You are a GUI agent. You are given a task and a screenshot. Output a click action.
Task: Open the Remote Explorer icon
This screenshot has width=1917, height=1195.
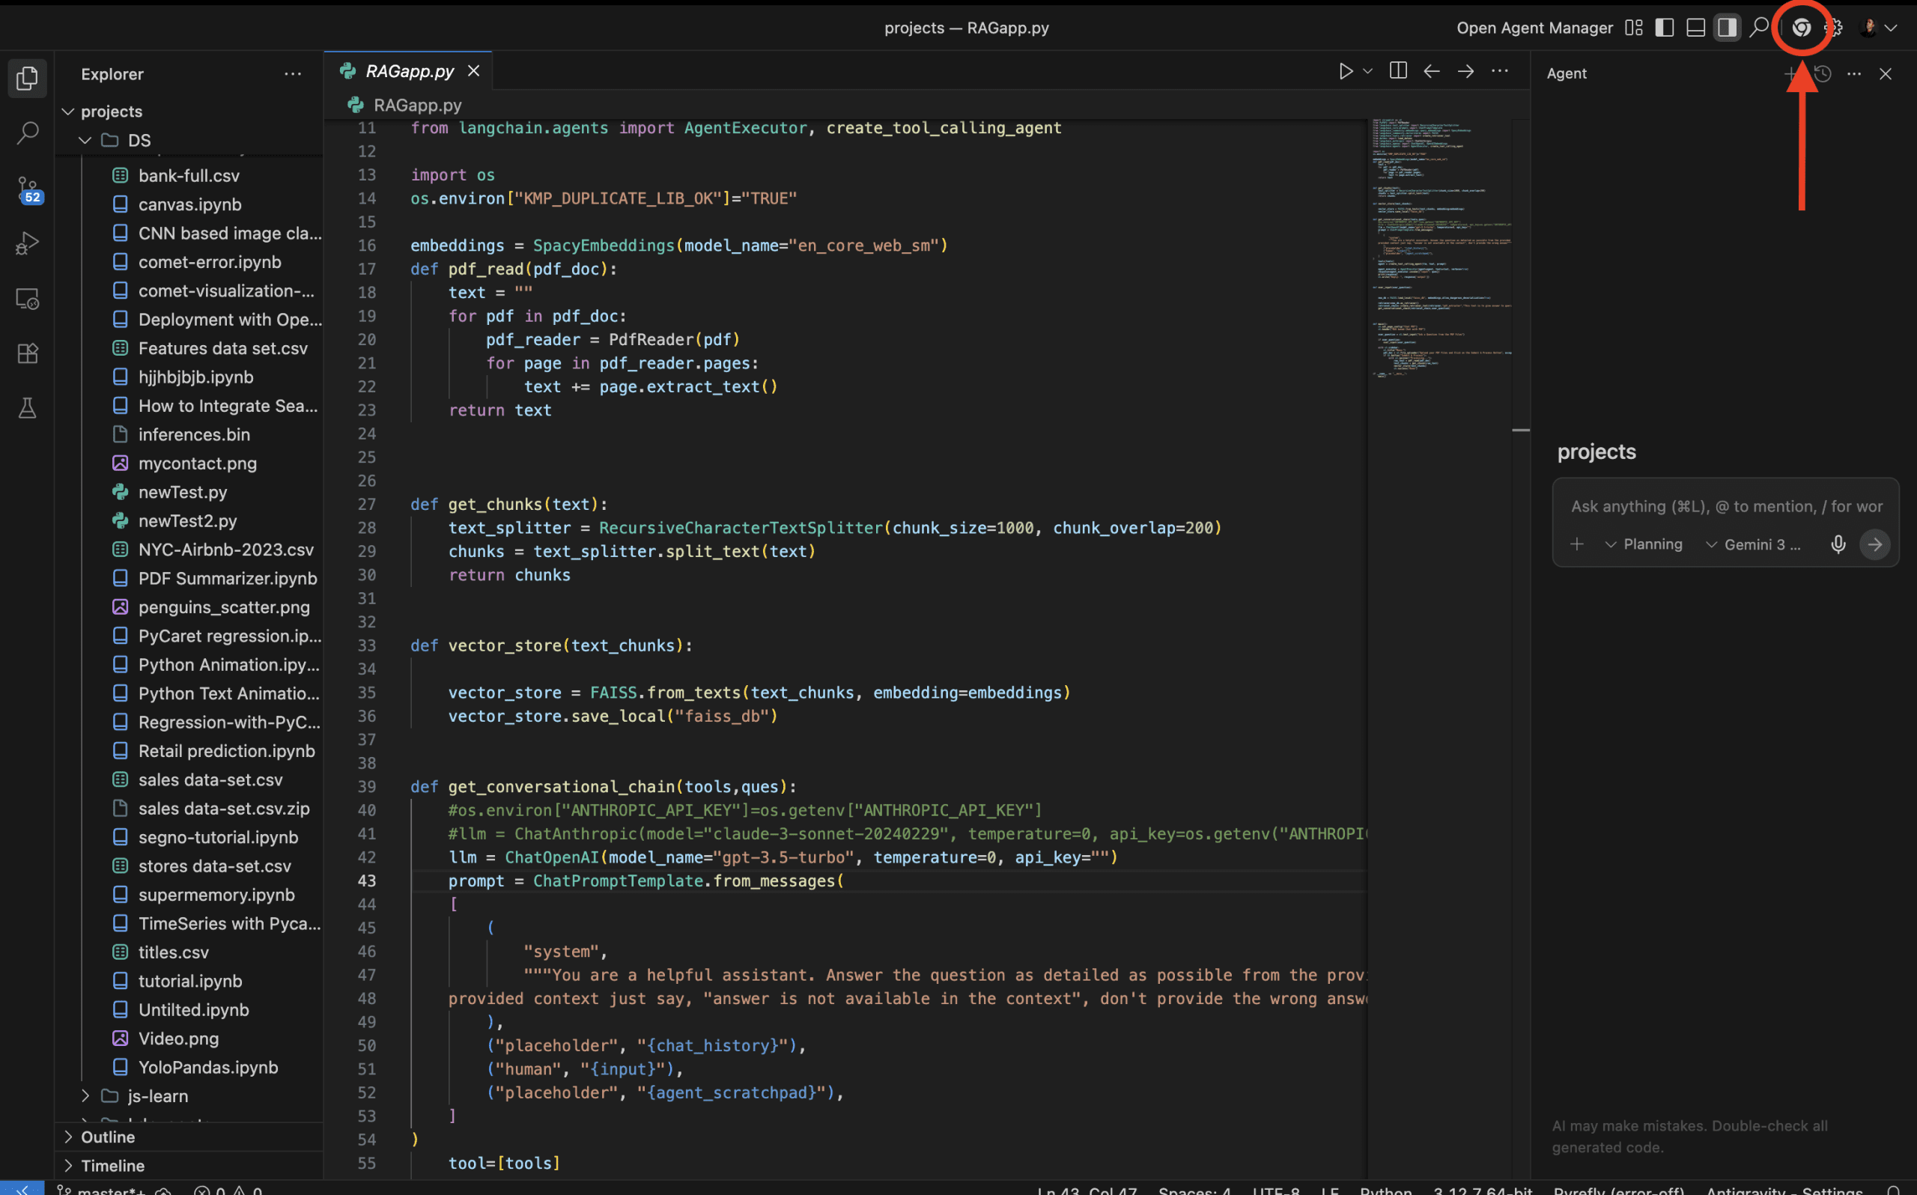28,299
